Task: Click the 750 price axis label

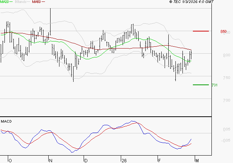Action: coord(227,78)
